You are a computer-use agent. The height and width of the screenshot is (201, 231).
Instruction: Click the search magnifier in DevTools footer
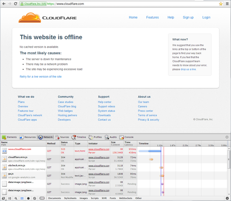coord(16,198)
